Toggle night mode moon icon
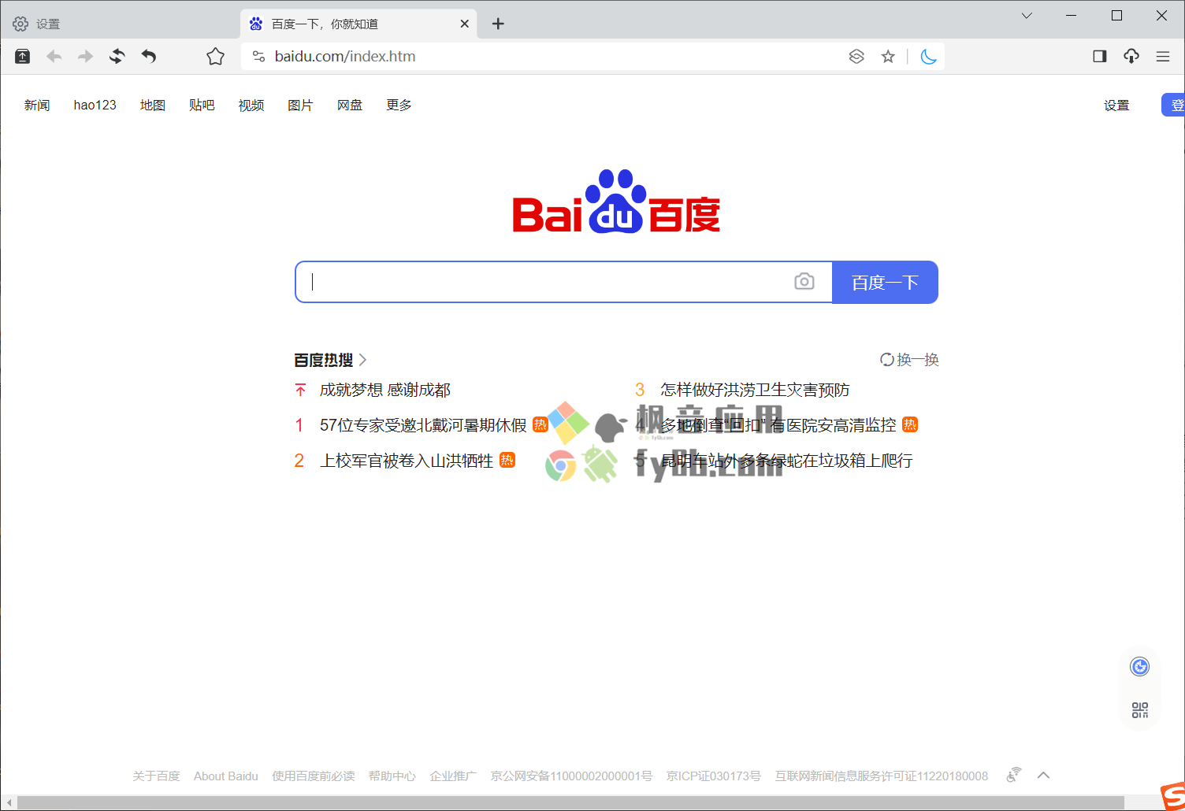Image resolution: width=1185 pixels, height=811 pixels. pyautogui.click(x=928, y=56)
